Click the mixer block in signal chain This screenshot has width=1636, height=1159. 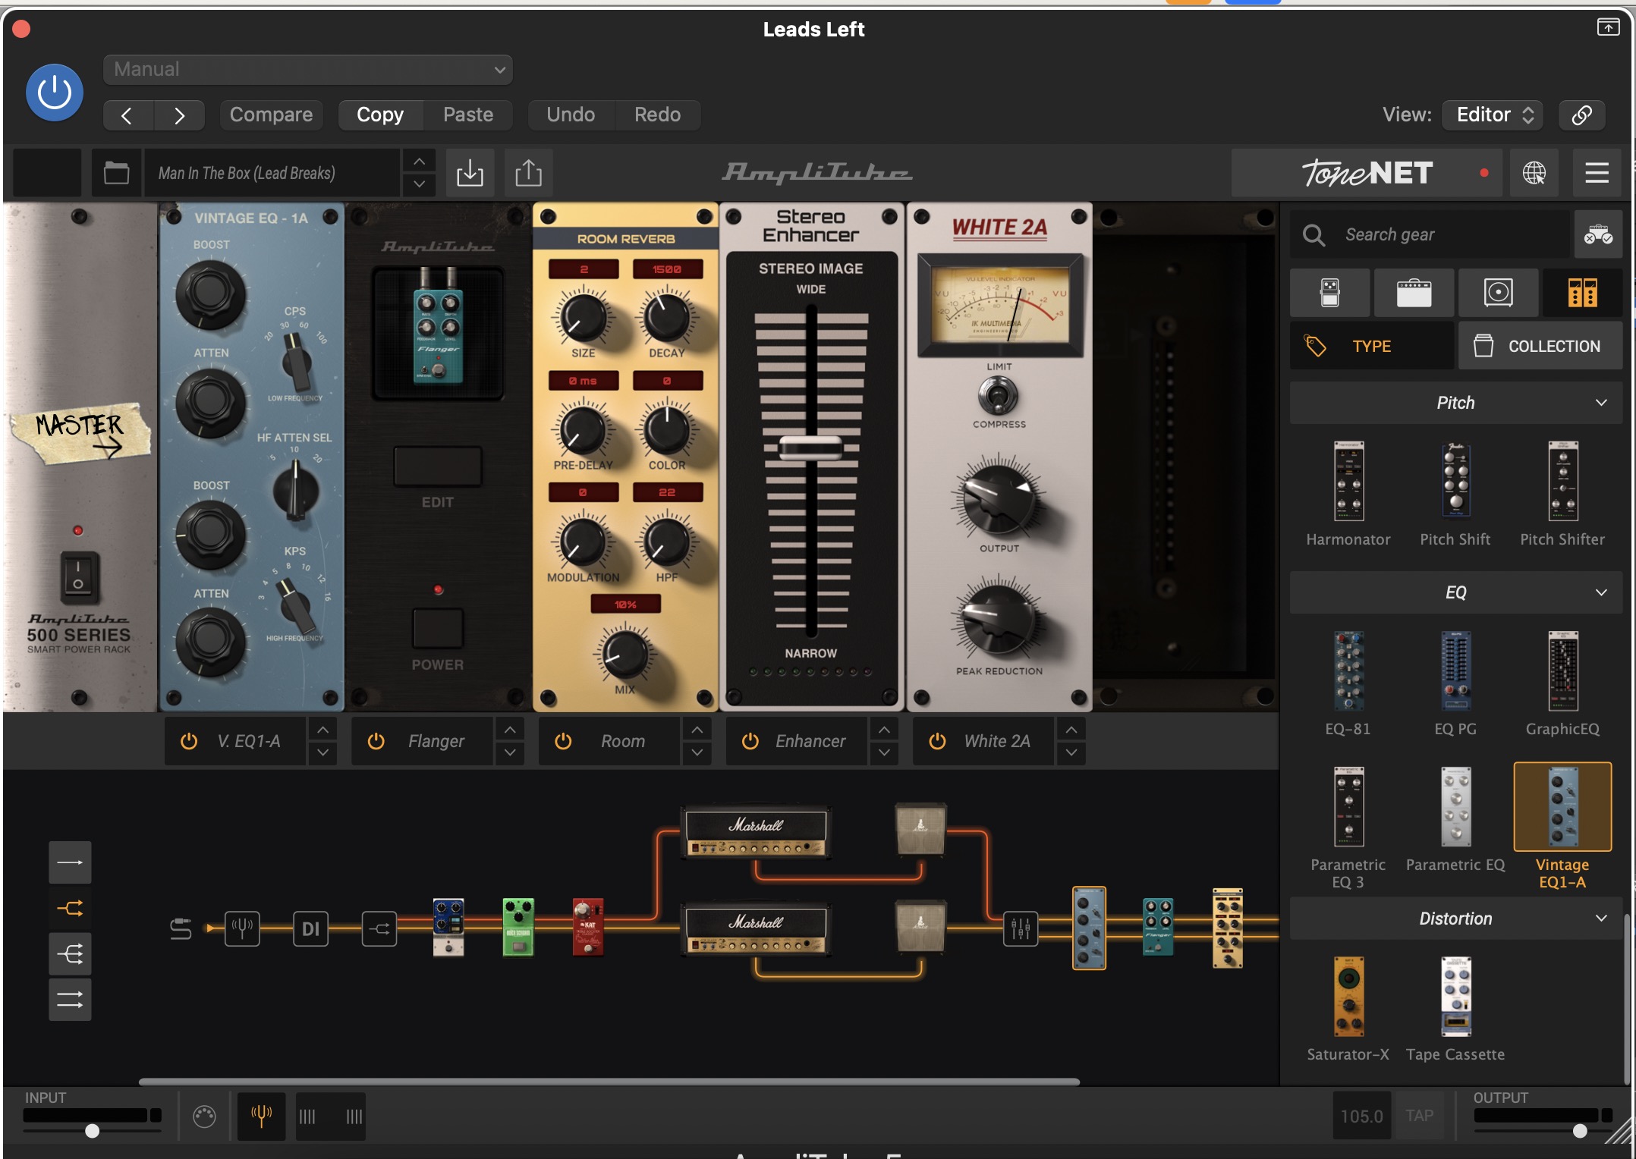pyautogui.click(x=1020, y=928)
